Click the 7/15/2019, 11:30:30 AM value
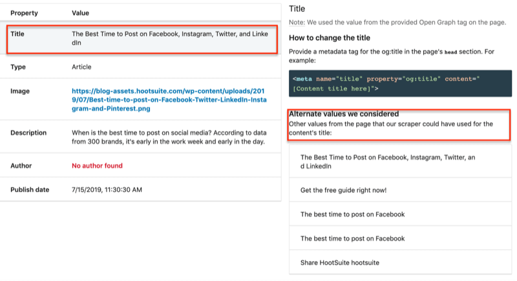Image resolution: width=517 pixels, height=281 pixels. click(x=107, y=190)
